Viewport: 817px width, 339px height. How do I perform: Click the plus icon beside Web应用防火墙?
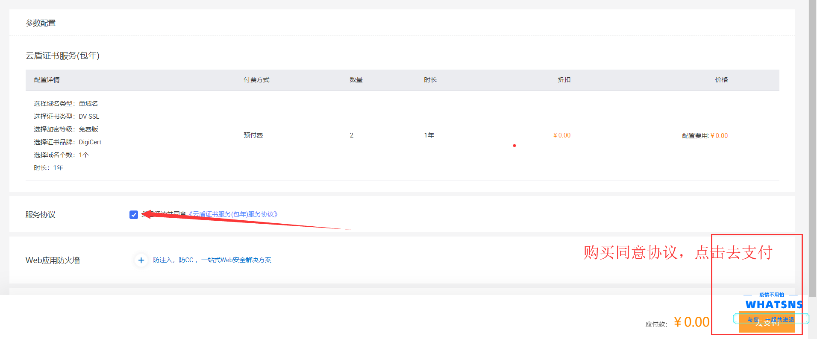141,260
